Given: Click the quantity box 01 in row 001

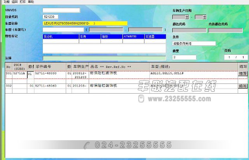Looking at the screenshot, I should click(30, 74).
